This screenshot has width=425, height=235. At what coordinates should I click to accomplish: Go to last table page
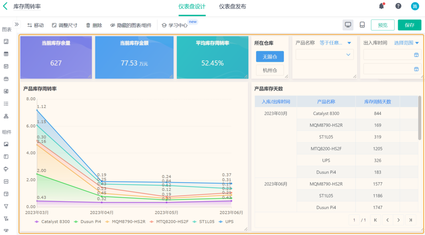pyautogui.click(x=410, y=220)
